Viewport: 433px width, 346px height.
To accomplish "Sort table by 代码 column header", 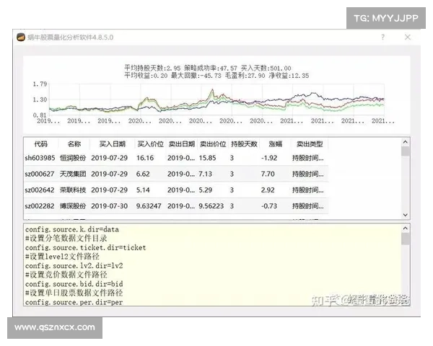I will click(x=41, y=143).
